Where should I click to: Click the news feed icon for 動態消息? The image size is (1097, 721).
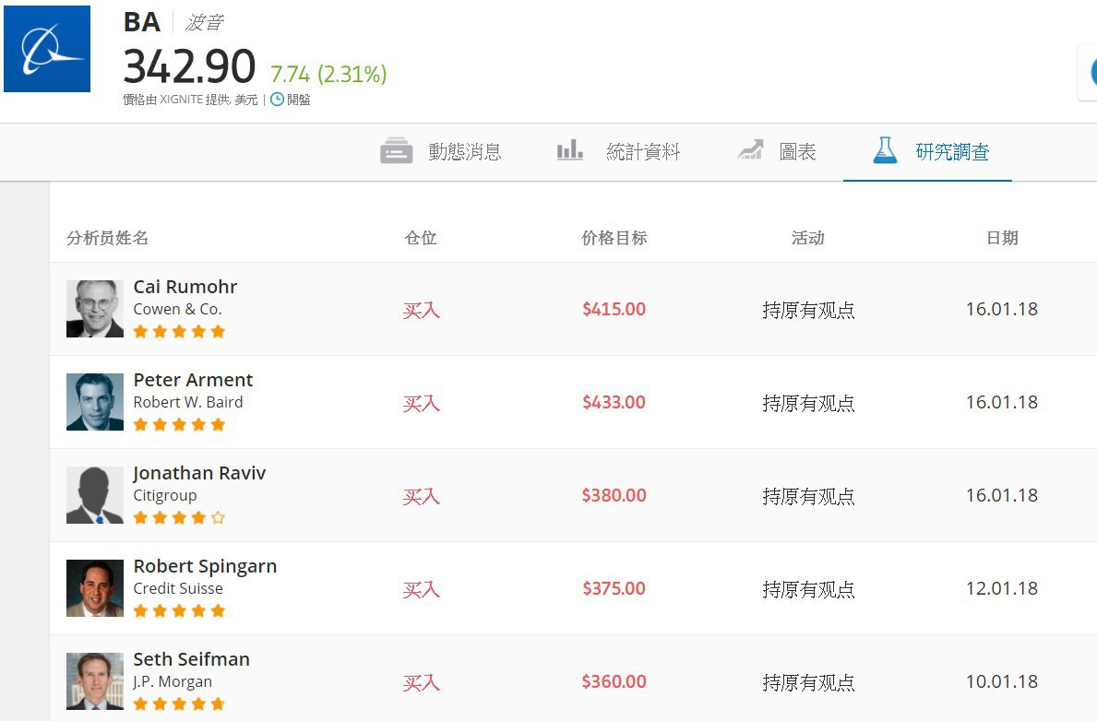click(x=396, y=151)
